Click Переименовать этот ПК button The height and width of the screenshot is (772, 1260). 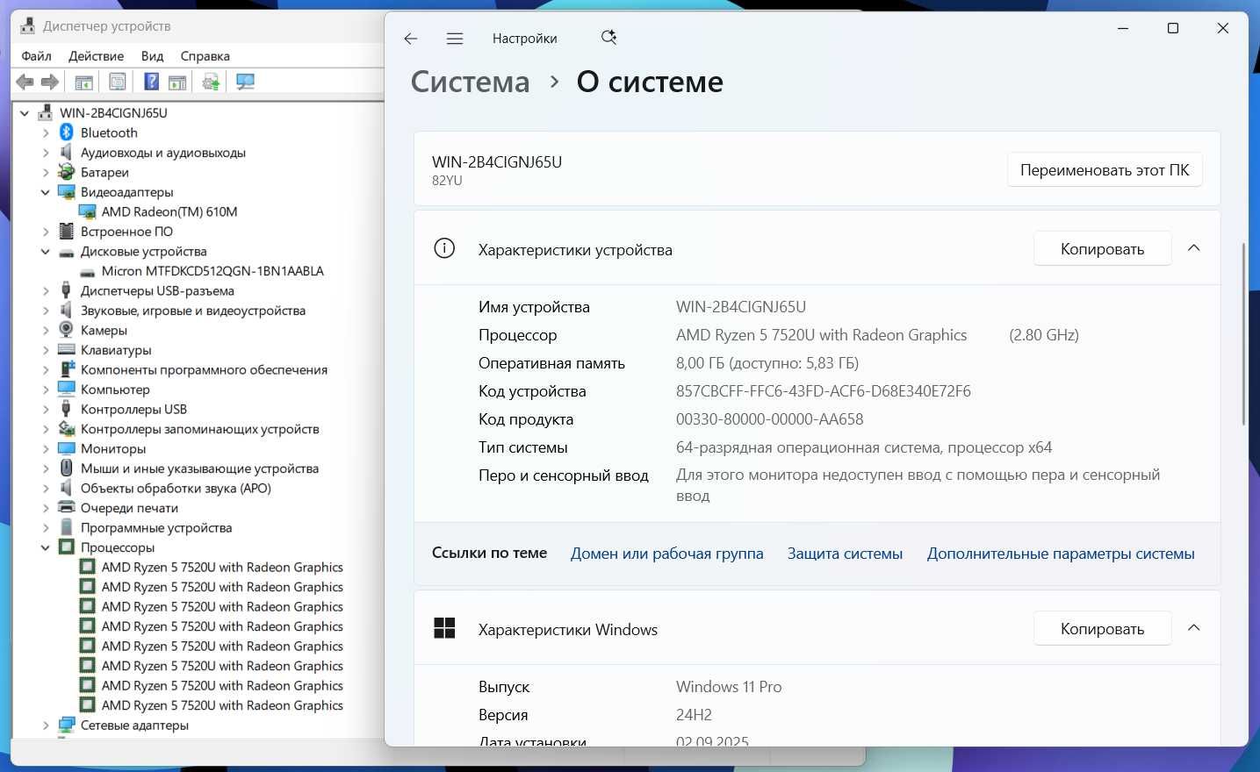click(x=1105, y=170)
